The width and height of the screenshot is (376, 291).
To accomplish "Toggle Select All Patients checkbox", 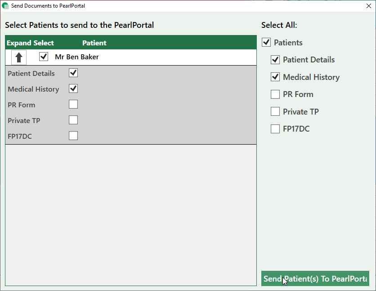I will [266, 43].
